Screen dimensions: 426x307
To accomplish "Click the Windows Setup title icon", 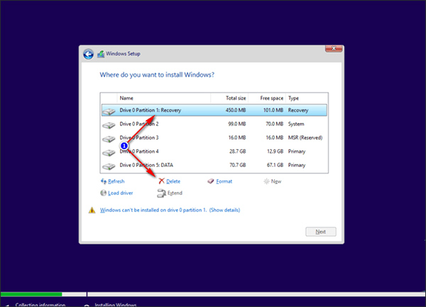I will pyautogui.click(x=101, y=54).
